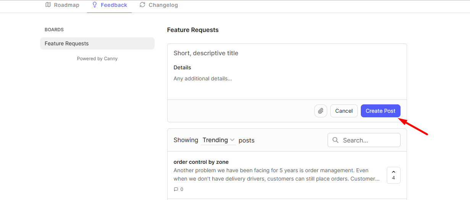Click the magnifier icon in search box

tap(336, 140)
